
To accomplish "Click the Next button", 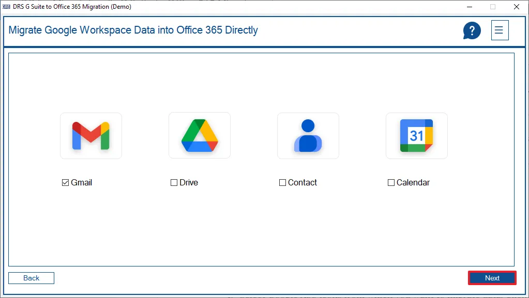I will point(492,278).
